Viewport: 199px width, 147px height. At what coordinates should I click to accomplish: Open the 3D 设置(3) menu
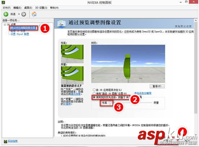[x=41, y=8]
